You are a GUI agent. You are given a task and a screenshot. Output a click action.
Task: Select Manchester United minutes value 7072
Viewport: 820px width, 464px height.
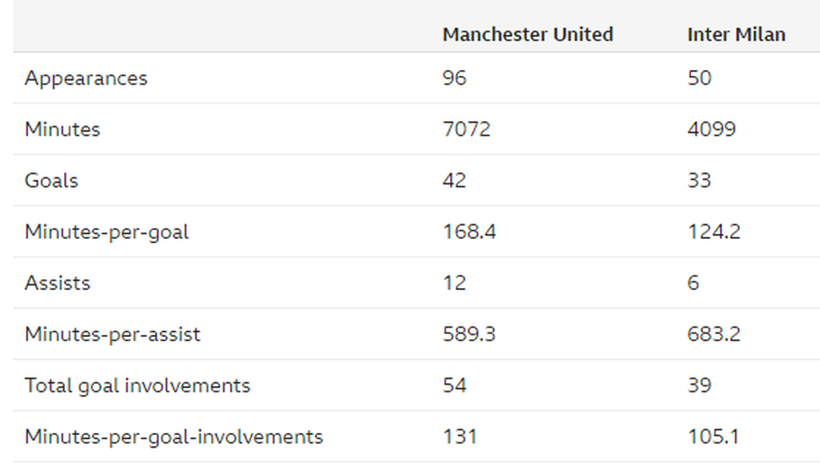(x=466, y=130)
